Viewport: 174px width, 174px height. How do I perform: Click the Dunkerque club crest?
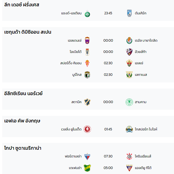tap(129, 13)
